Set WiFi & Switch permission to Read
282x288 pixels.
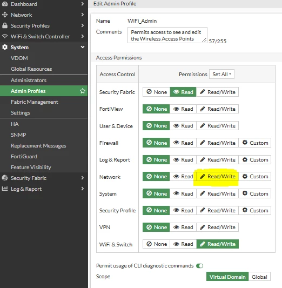[x=183, y=244]
